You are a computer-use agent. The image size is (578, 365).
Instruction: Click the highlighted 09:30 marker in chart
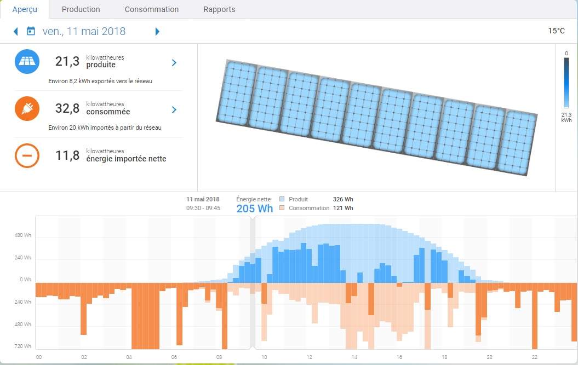(x=252, y=282)
